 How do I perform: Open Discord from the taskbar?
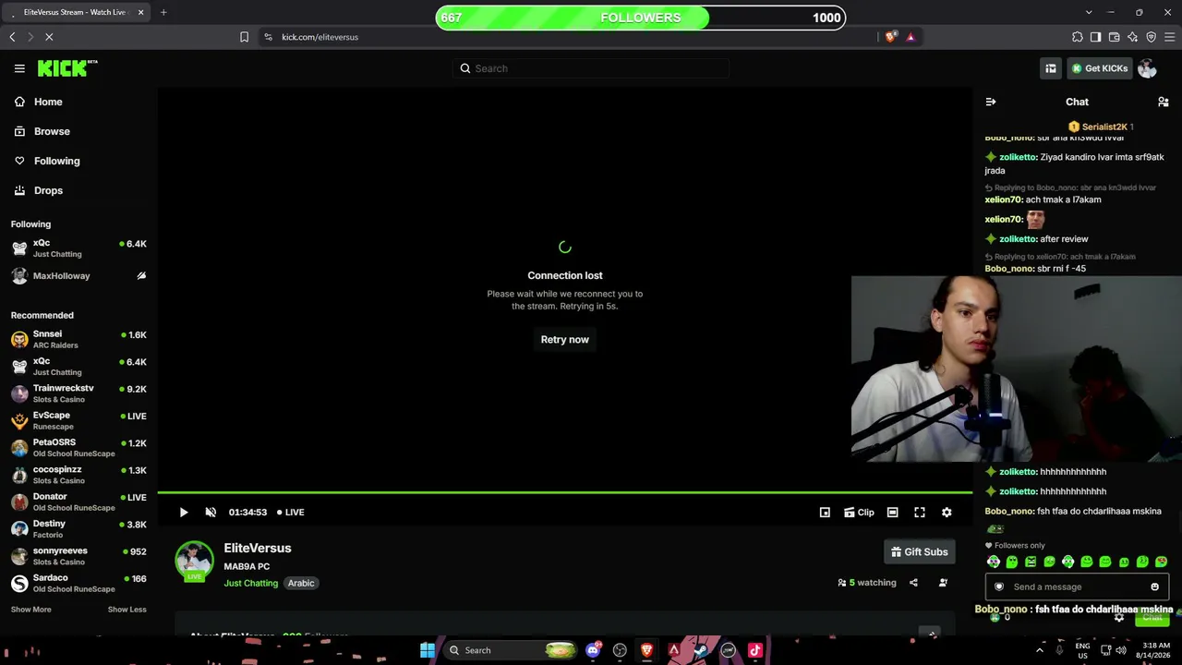[x=593, y=650]
